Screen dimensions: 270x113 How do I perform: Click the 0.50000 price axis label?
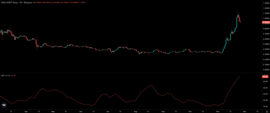[266, 44]
